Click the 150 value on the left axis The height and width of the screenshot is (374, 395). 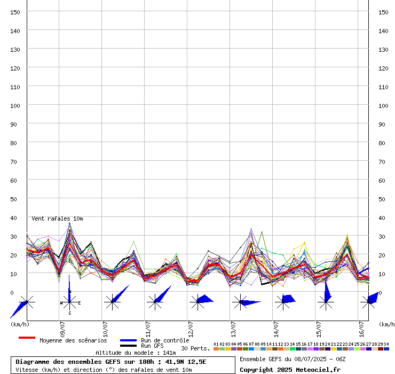point(15,12)
